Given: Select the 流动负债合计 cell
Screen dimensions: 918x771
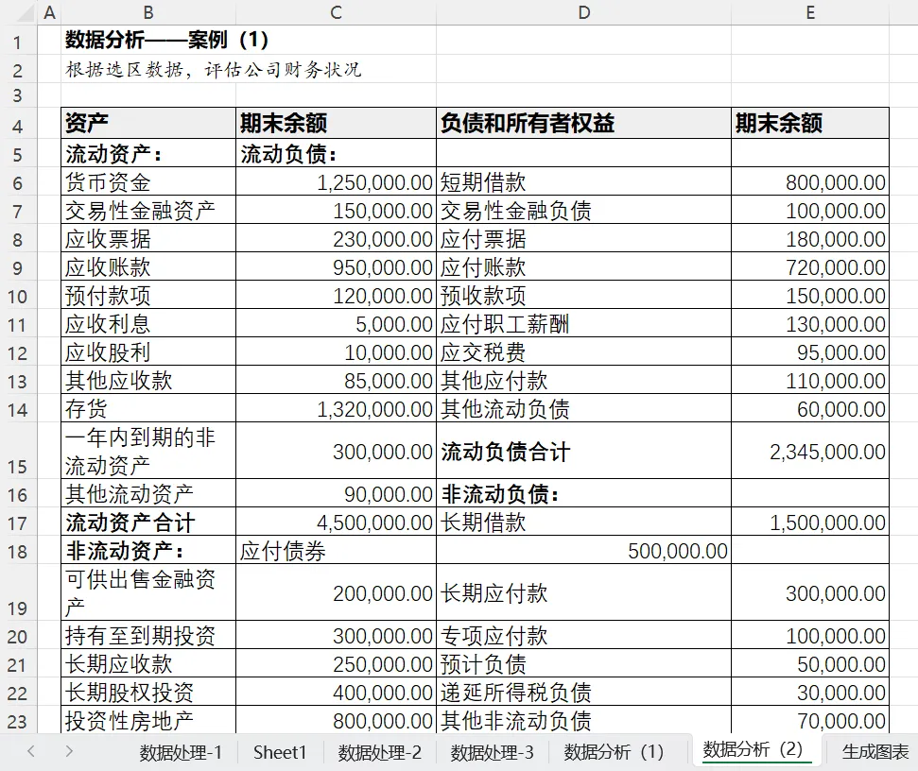Looking at the screenshot, I should (583, 451).
